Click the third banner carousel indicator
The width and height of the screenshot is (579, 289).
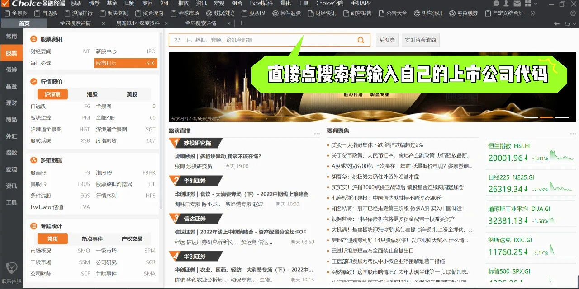click(561, 117)
